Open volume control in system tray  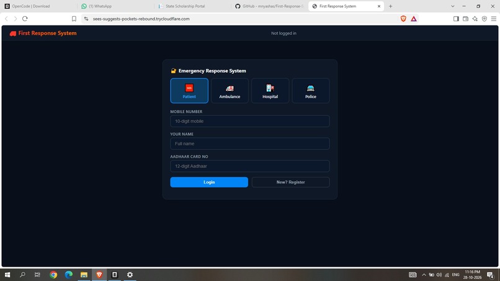[439, 275]
